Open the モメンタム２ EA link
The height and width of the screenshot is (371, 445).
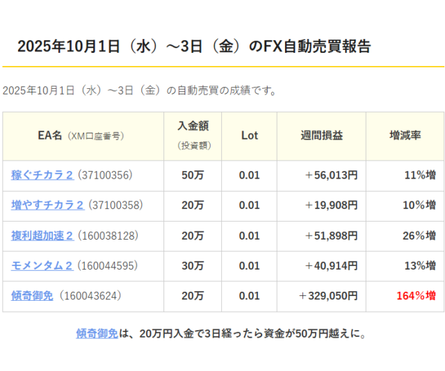point(42,265)
